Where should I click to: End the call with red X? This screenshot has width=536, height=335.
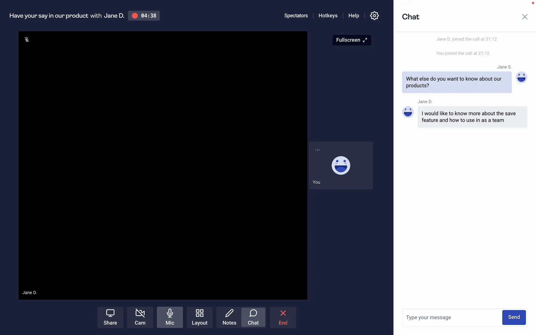coord(283,317)
